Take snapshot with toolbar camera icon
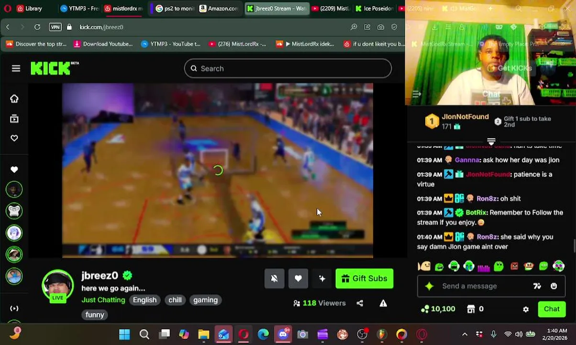Viewport: 576px width, 345px height. point(381,27)
